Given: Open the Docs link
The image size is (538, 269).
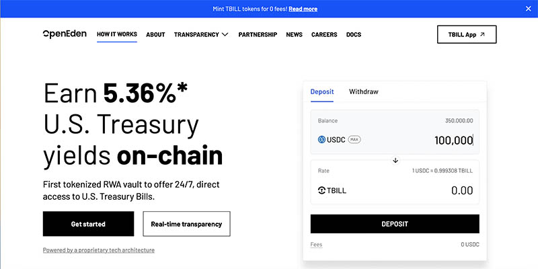Looking at the screenshot, I should tap(354, 34).
